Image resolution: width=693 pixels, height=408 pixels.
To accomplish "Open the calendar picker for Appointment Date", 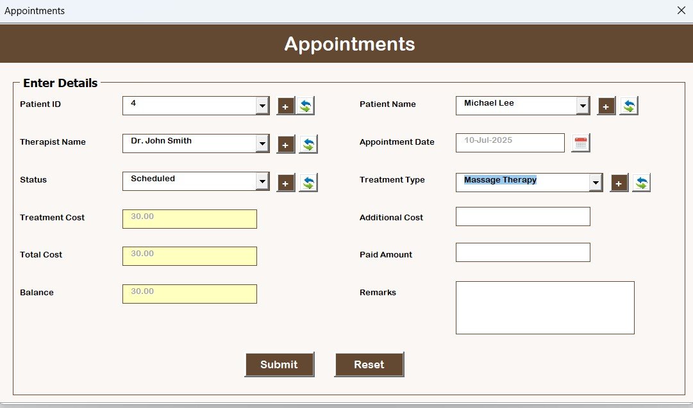I will (580, 143).
